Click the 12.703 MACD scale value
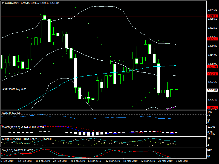Viewport: 219px width, 164px height. click(211, 127)
